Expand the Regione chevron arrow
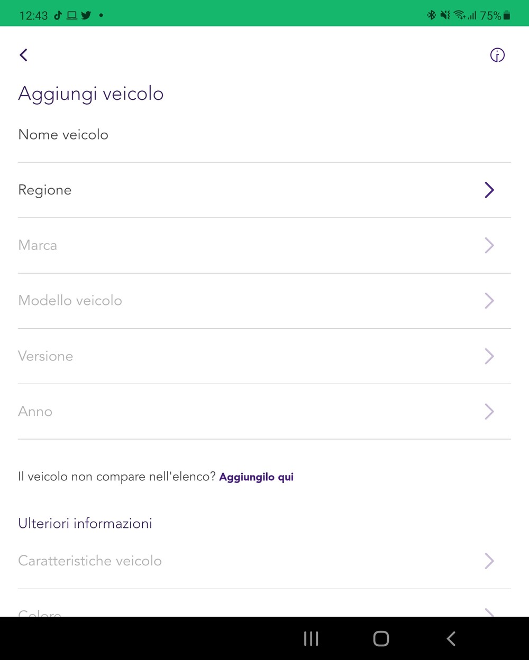This screenshot has width=529, height=660. pos(489,190)
